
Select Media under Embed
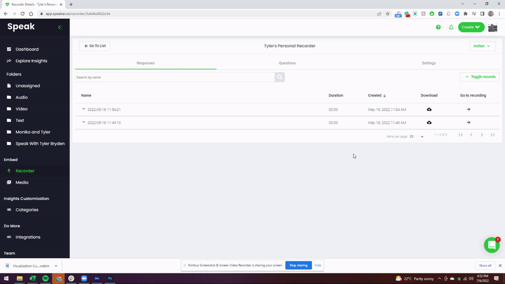[22, 182]
